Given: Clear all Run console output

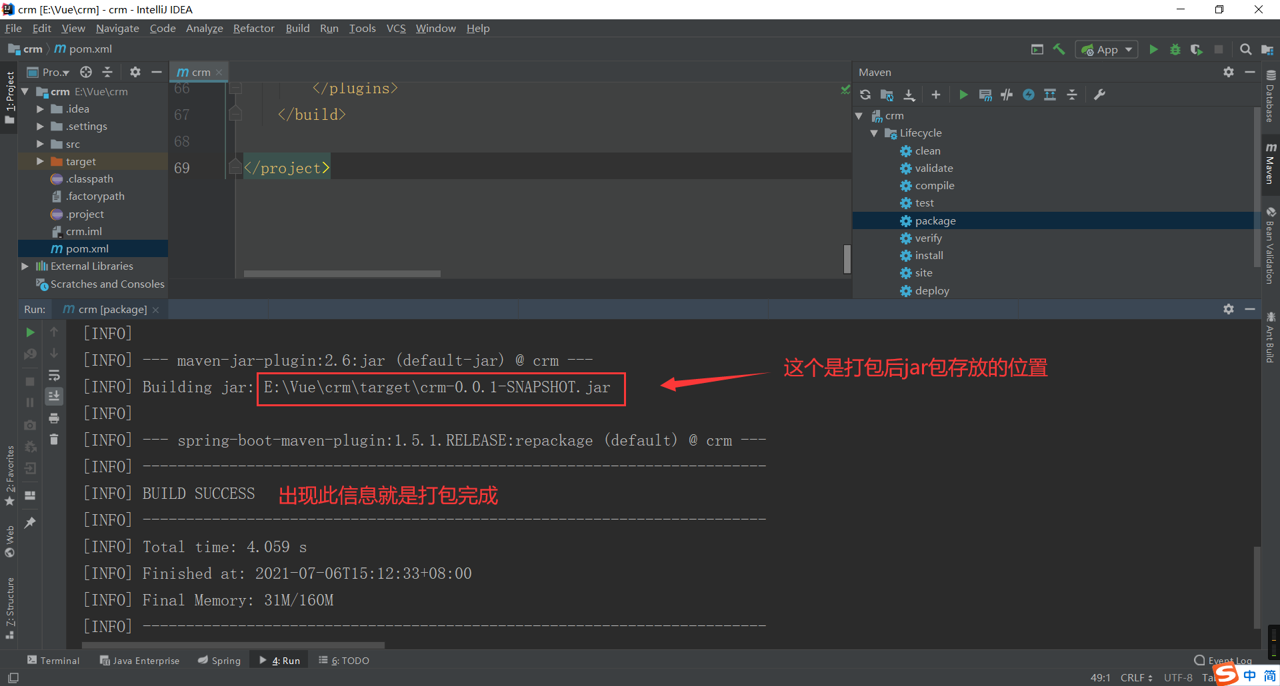Looking at the screenshot, I should coord(54,440).
